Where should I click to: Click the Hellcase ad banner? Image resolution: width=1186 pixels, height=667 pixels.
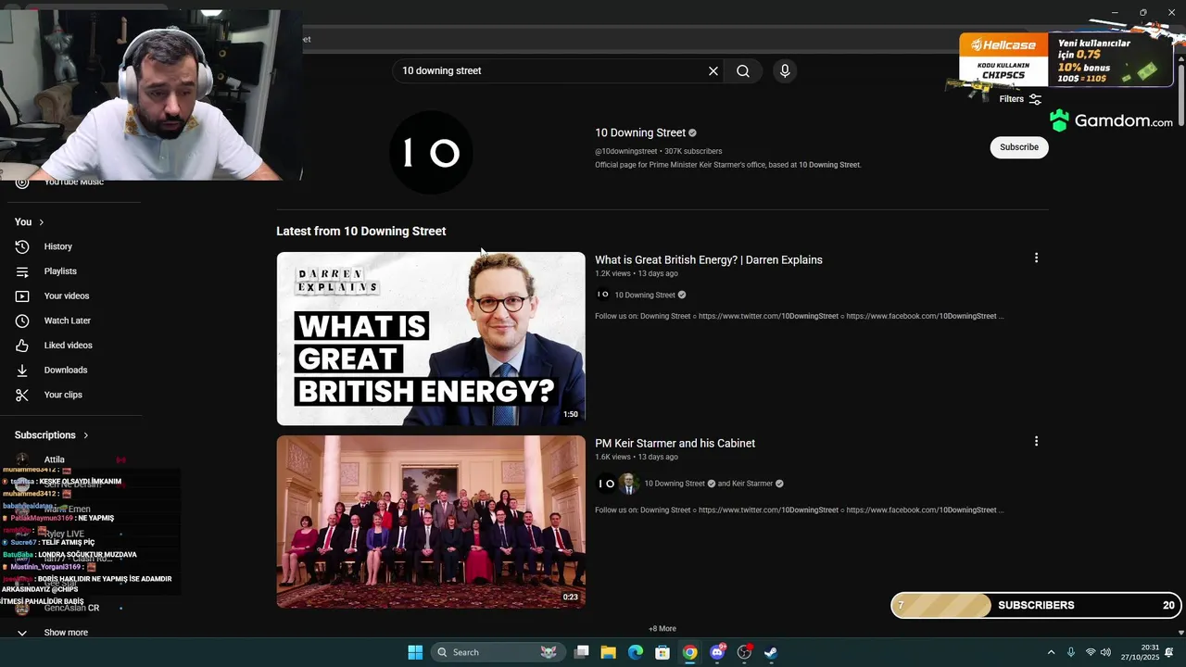(1066, 59)
